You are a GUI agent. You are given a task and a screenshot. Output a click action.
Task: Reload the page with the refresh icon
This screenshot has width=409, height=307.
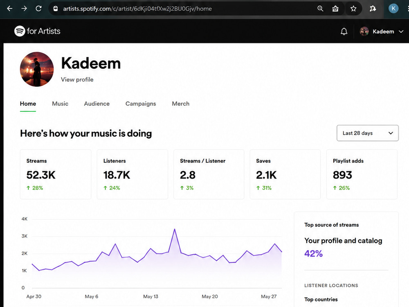click(38, 9)
